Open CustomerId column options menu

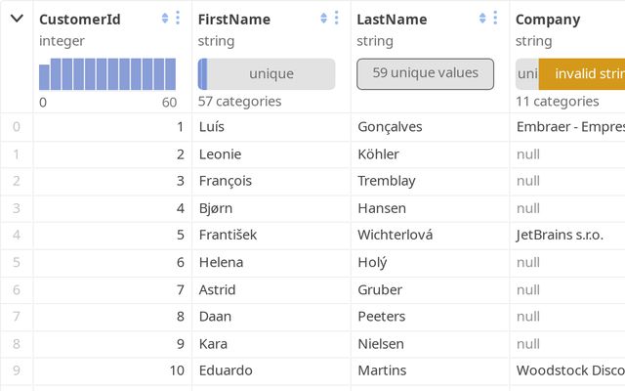tap(178, 19)
